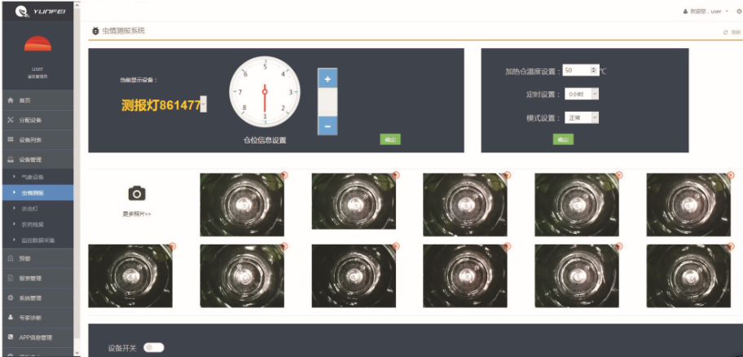Click the settings gear icon at top right
The height and width of the screenshot is (357, 743).
pyautogui.click(x=738, y=11)
